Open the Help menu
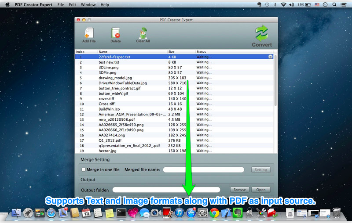The height and width of the screenshot is (223, 352). coord(105,4)
